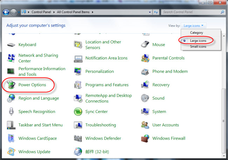Click the Programs and Features icon
This screenshot has width=228, height=160.
point(78,85)
